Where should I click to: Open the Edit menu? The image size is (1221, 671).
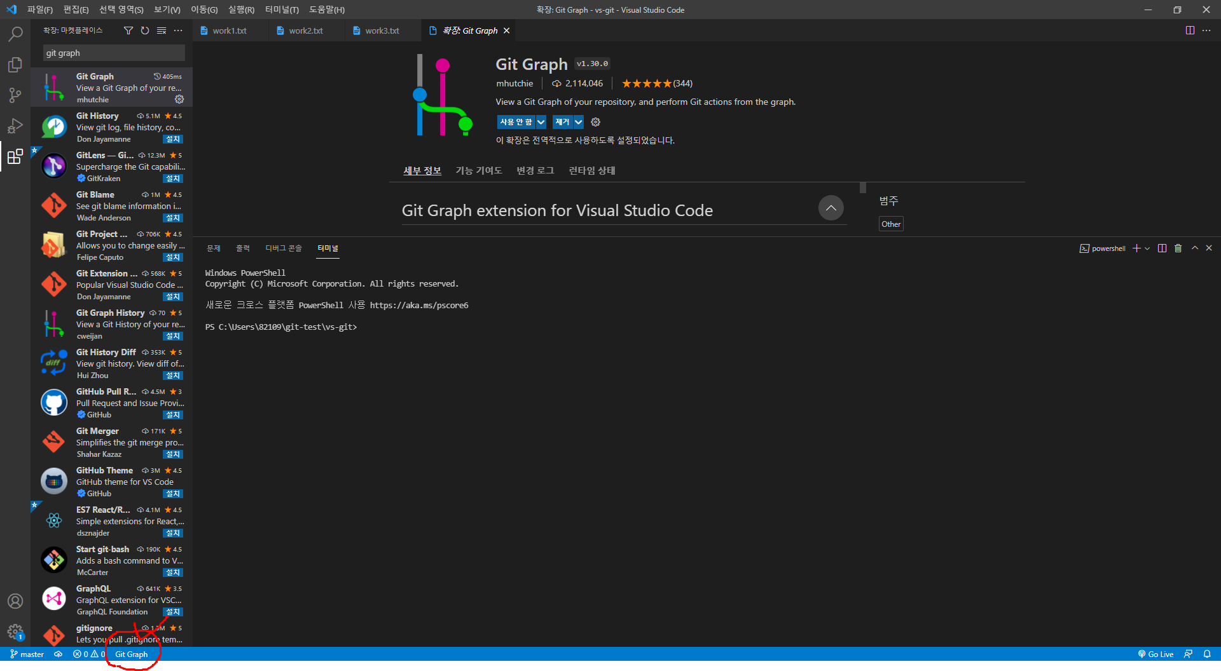[76, 10]
